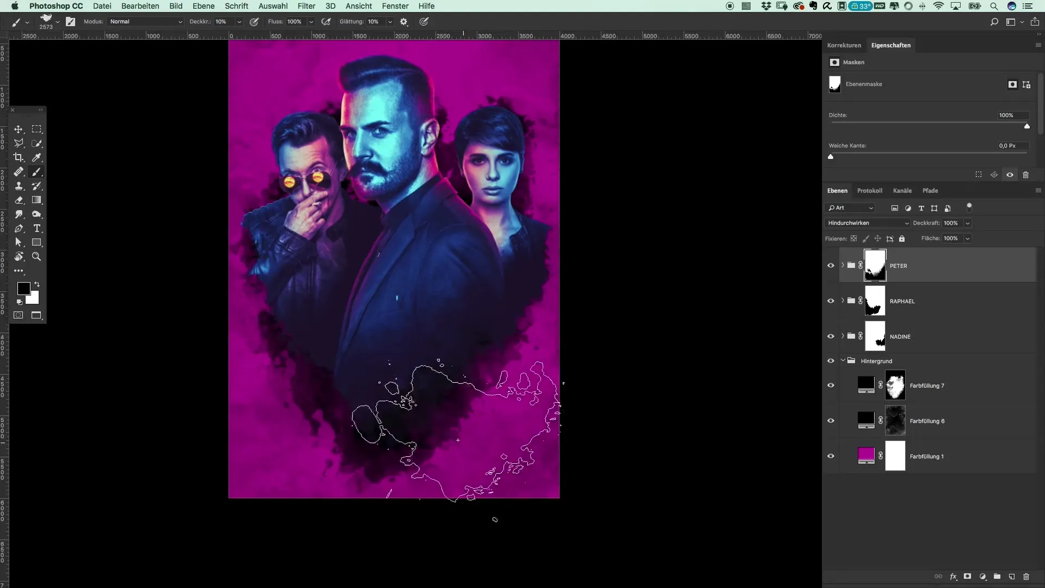1045x588 pixels.
Task: Hide Farbfüllung 1 layer
Action: tap(831, 456)
